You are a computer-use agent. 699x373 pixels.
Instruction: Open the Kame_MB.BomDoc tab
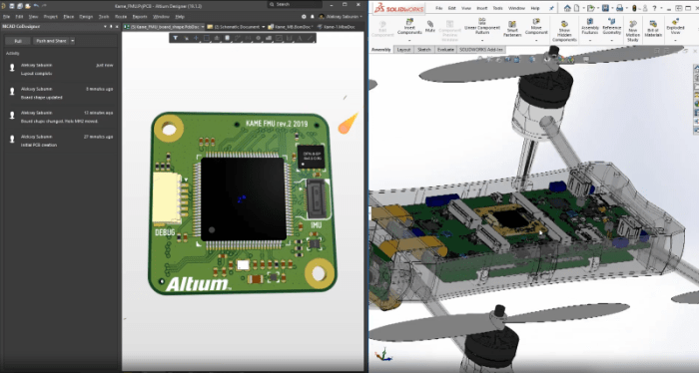(291, 27)
